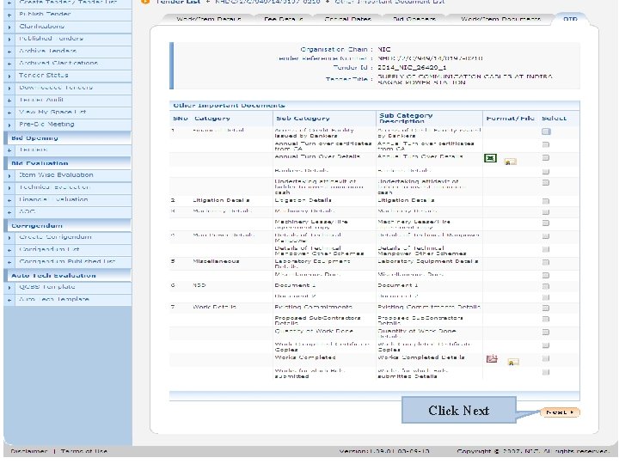Open the Tenders link under Bid Opening
619x464 pixels.
point(34,150)
